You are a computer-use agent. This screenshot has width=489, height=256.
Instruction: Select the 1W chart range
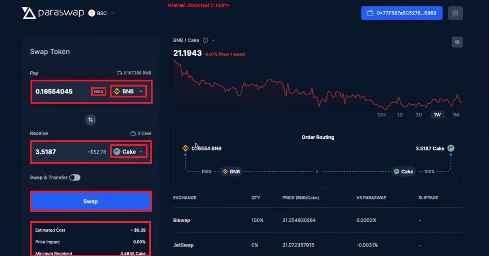tap(437, 115)
